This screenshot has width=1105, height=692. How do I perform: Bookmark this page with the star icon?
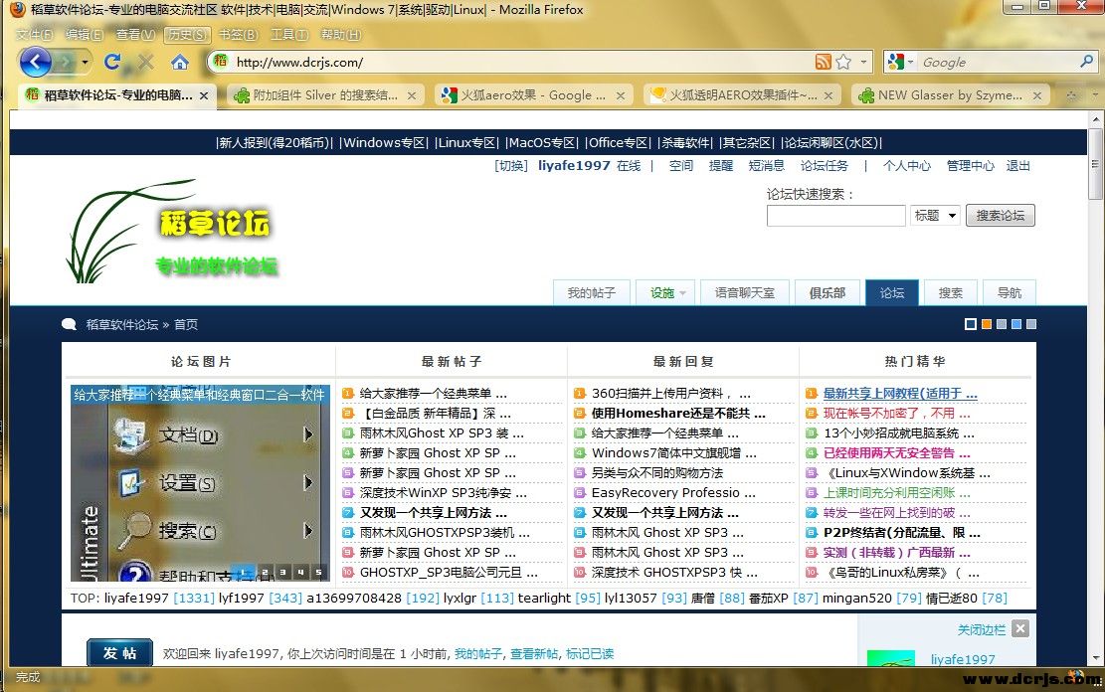point(843,62)
